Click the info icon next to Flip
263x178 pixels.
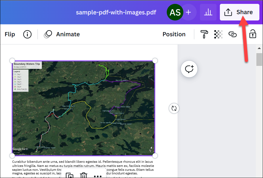(x=27, y=34)
